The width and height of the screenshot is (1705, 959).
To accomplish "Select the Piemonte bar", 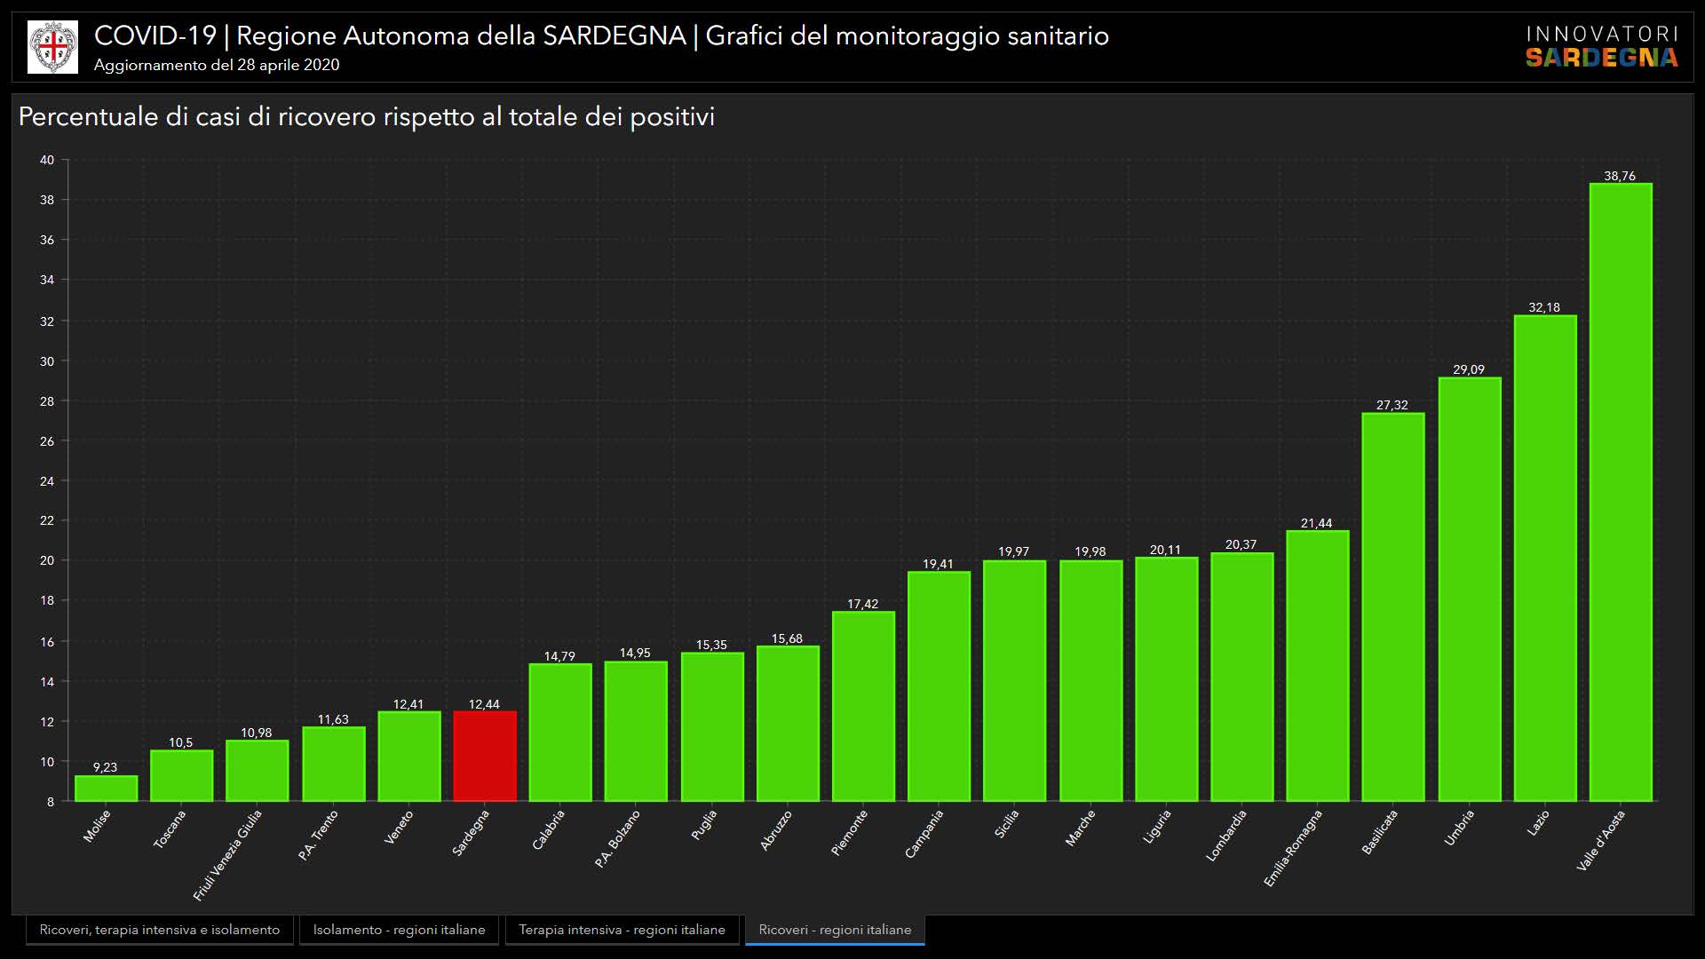I will [863, 706].
